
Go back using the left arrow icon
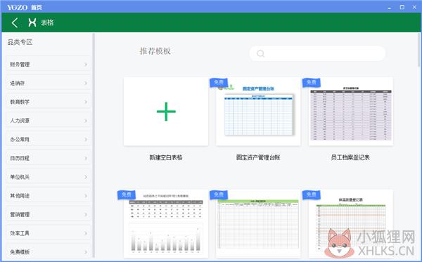[15, 22]
